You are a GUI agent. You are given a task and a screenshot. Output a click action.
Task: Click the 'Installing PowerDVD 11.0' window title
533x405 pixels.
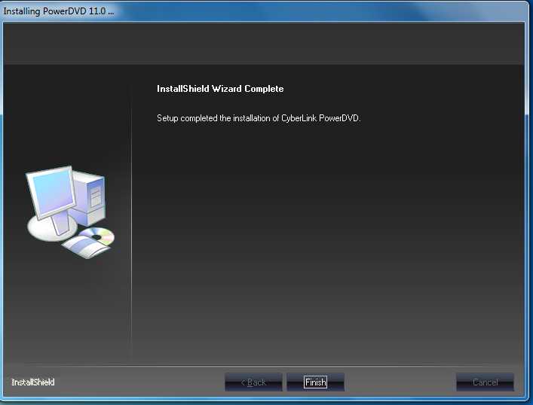coord(59,11)
